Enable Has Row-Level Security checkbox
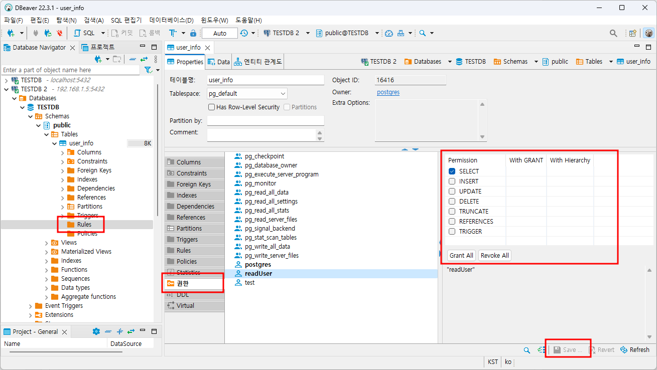Screen dimensions: 657x370 pos(211,107)
